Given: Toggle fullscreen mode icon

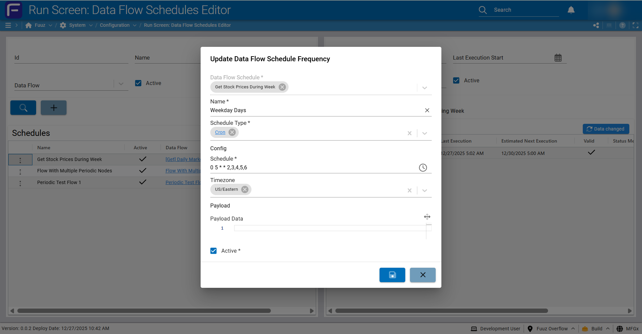Looking at the screenshot, I should click(x=636, y=25).
